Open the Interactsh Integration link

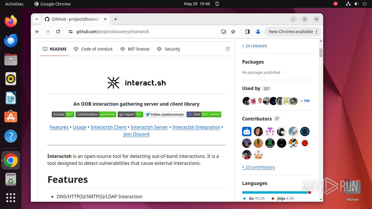click(x=196, y=127)
